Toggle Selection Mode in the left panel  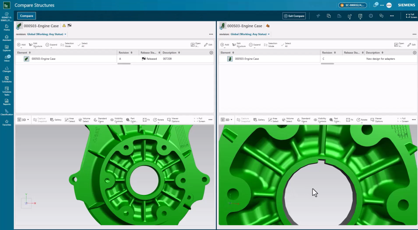pos(67,45)
